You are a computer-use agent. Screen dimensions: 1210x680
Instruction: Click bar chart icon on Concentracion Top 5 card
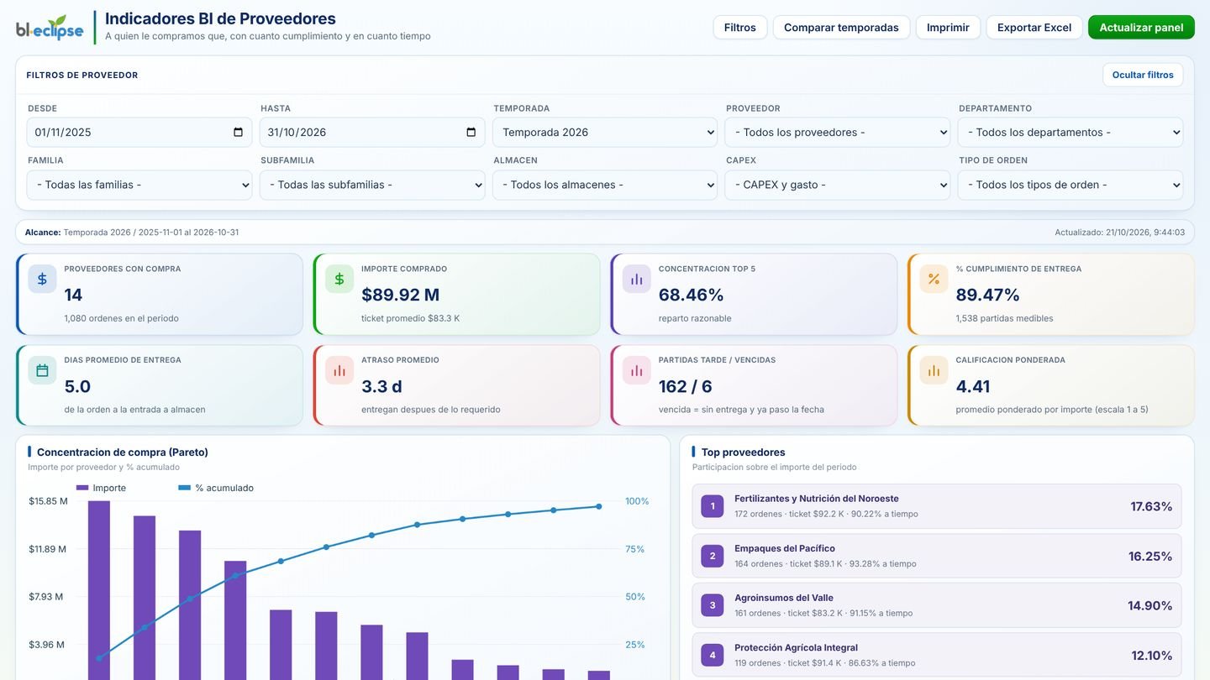637,279
